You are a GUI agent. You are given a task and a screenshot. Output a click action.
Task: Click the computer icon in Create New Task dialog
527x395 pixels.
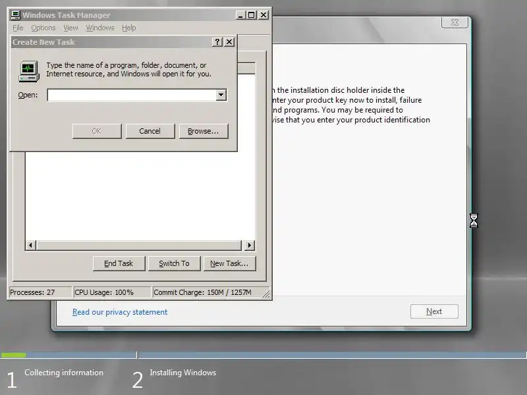[x=29, y=71]
